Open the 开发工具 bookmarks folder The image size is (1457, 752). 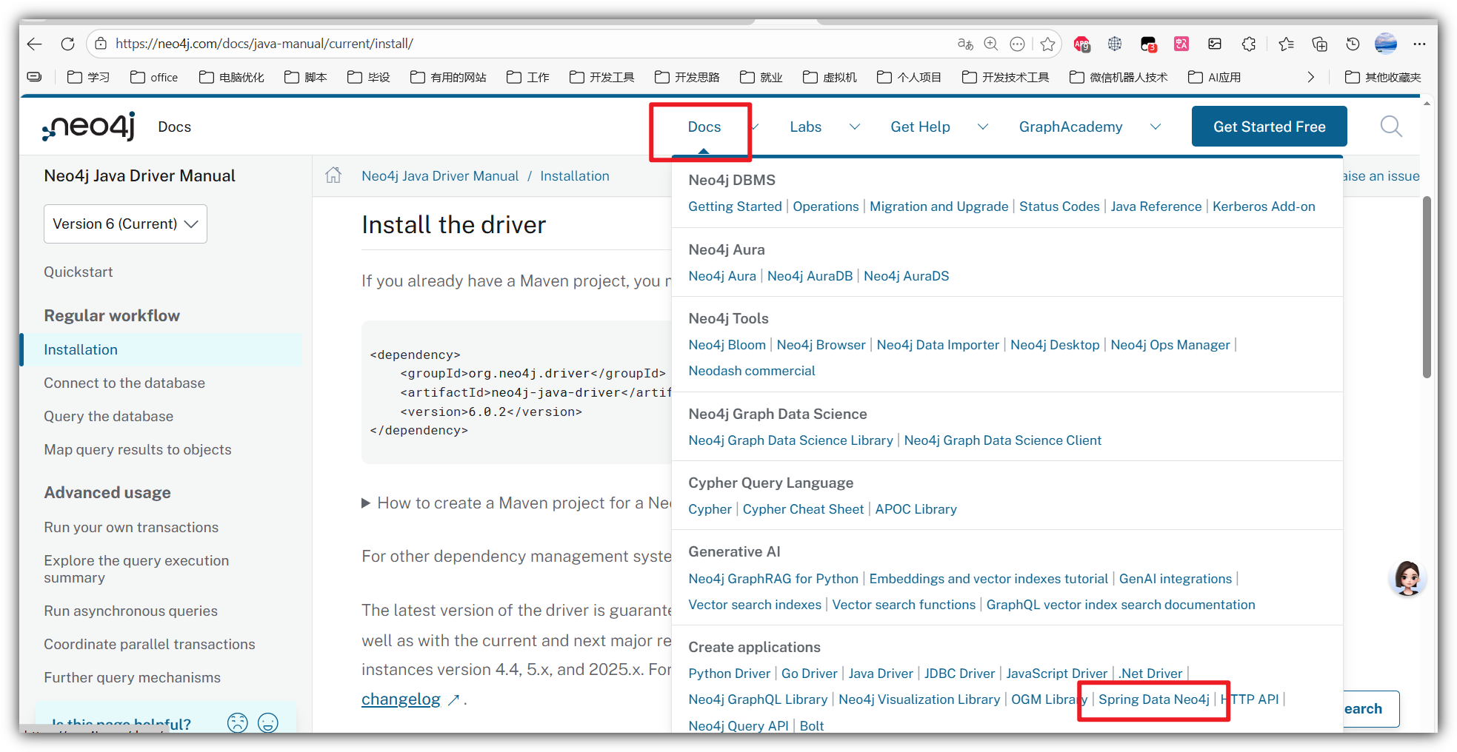coord(601,77)
